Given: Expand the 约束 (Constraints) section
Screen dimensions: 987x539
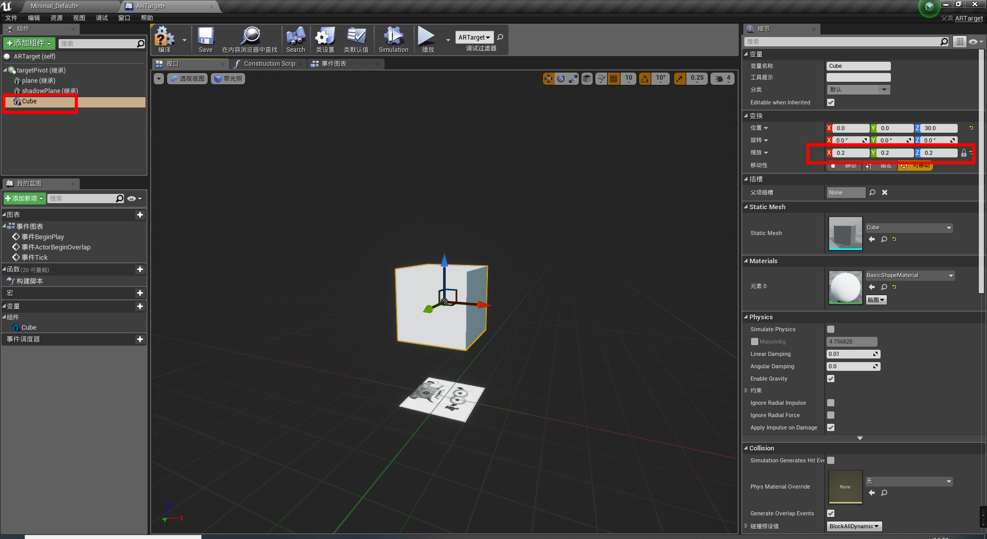Looking at the screenshot, I should click(746, 390).
